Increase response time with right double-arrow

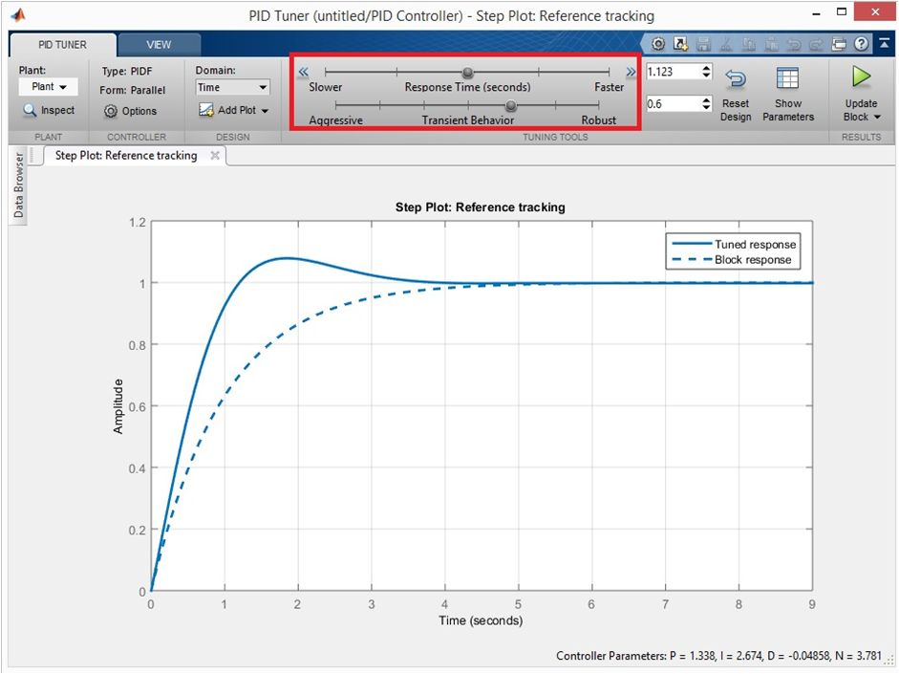tap(631, 72)
